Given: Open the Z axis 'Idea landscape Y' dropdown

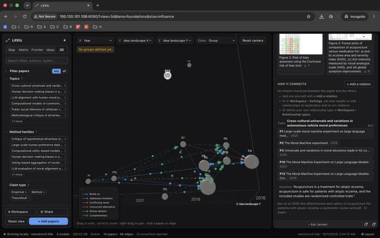Looking at the screenshot, I should (x=174, y=40).
